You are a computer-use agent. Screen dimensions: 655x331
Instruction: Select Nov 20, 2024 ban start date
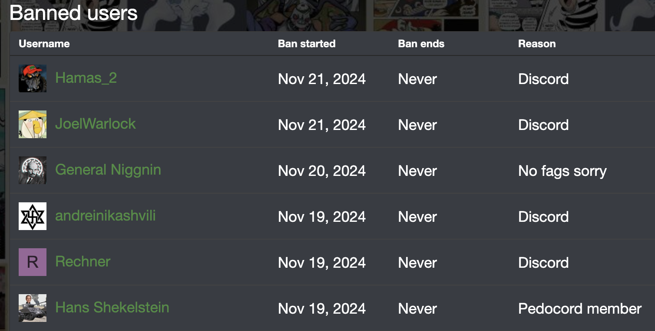click(322, 171)
